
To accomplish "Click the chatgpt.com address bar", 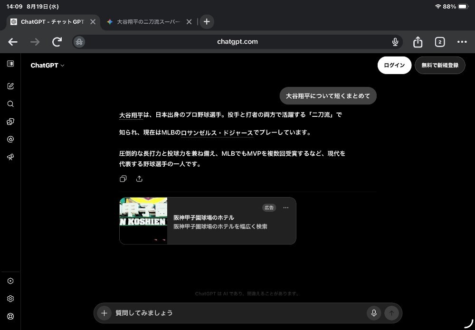I will (x=237, y=42).
